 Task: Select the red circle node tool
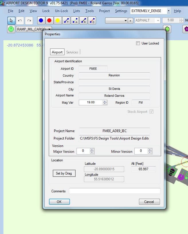(x=49, y=20)
